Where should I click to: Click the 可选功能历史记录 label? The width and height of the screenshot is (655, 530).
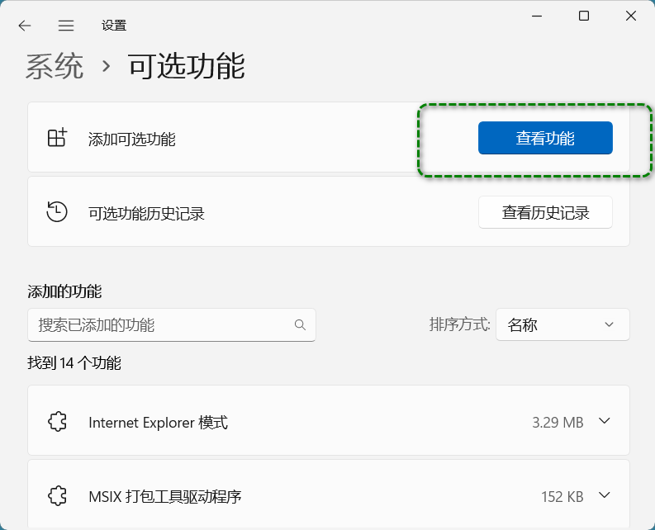coord(146,214)
